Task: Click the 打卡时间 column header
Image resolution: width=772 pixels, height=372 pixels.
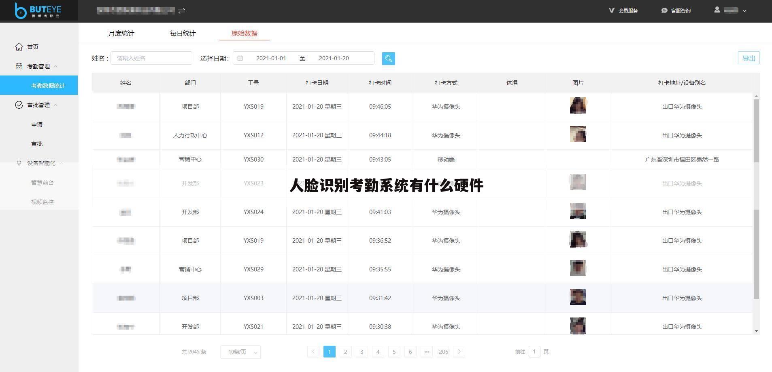Action: point(380,83)
